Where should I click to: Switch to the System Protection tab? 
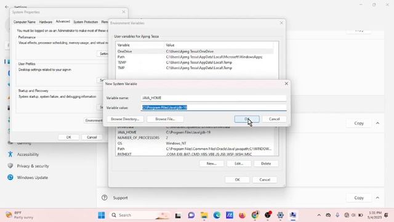click(x=86, y=22)
